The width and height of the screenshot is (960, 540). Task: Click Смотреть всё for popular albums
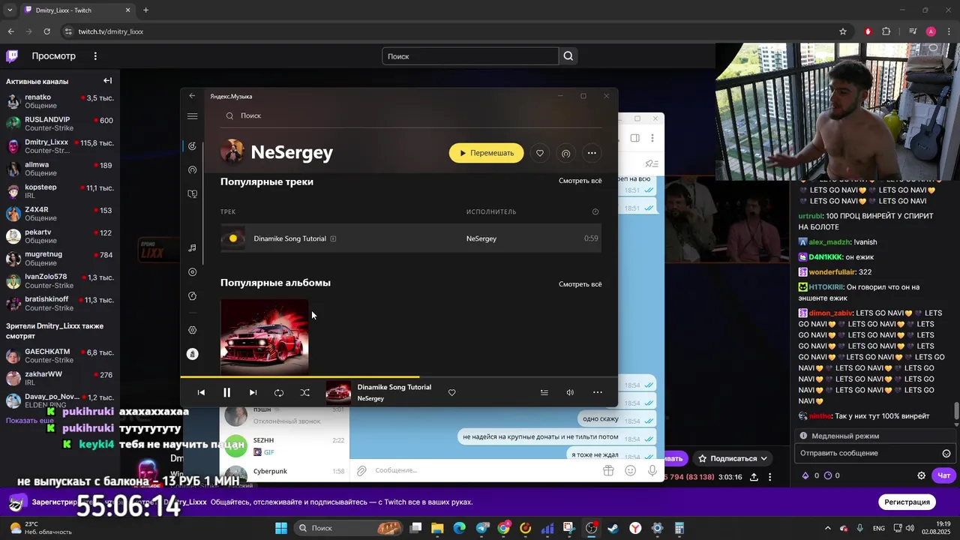click(x=580, y=284)
